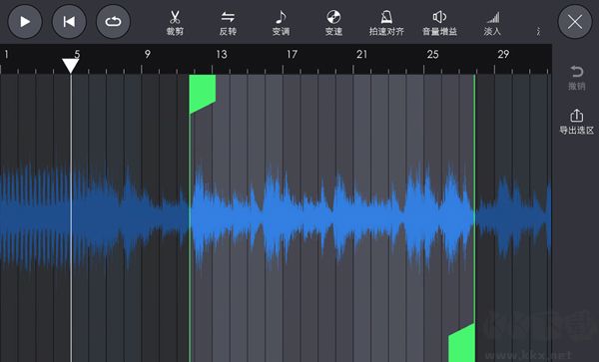This screenshot has height=362, width=599.
Task: Open the 变速 speed change tool
Action: pos(333,23)
